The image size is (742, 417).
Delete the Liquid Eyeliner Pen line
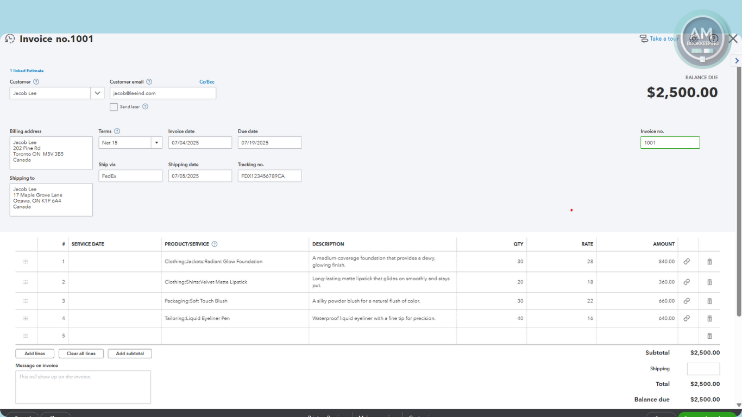coord(709,319)
